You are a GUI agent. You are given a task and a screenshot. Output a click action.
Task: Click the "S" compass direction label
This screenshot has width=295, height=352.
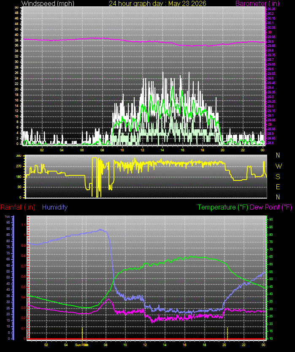coord(278,177)
